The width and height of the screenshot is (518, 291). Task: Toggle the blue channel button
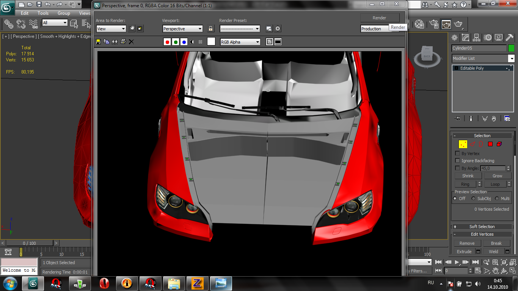[184, 42]
